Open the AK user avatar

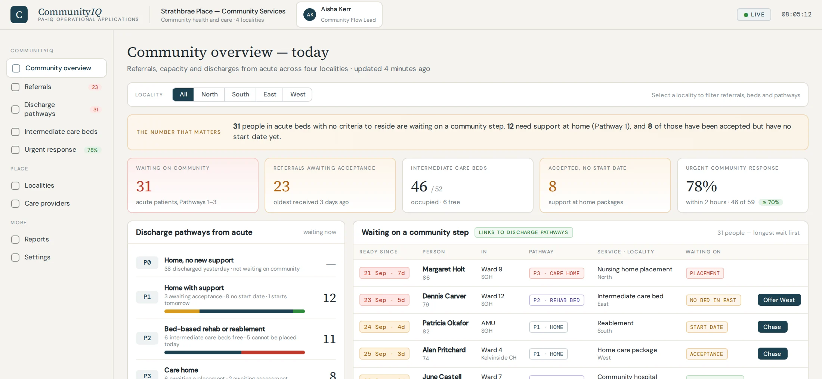coord(310,15)
